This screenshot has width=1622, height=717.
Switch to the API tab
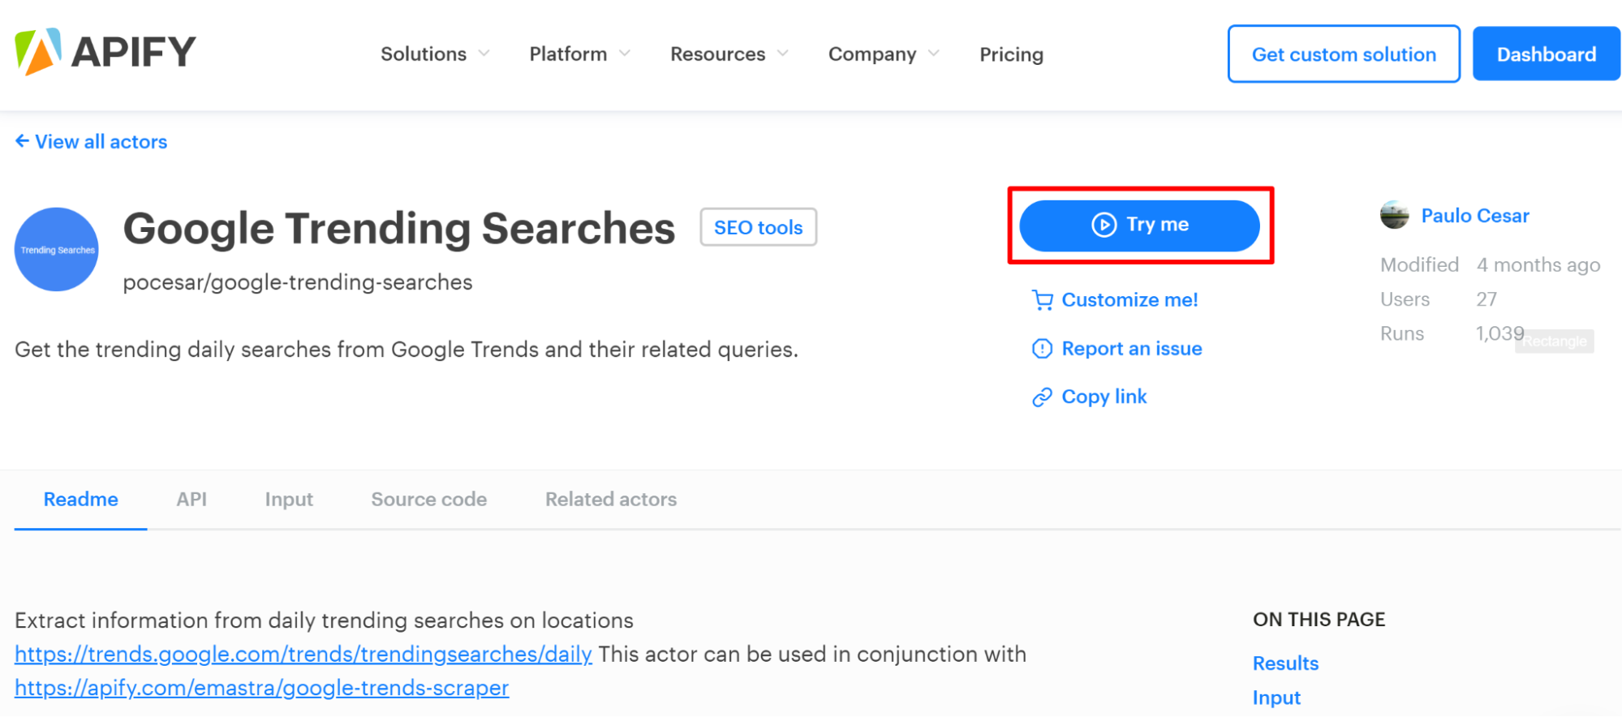coord(191,500)
